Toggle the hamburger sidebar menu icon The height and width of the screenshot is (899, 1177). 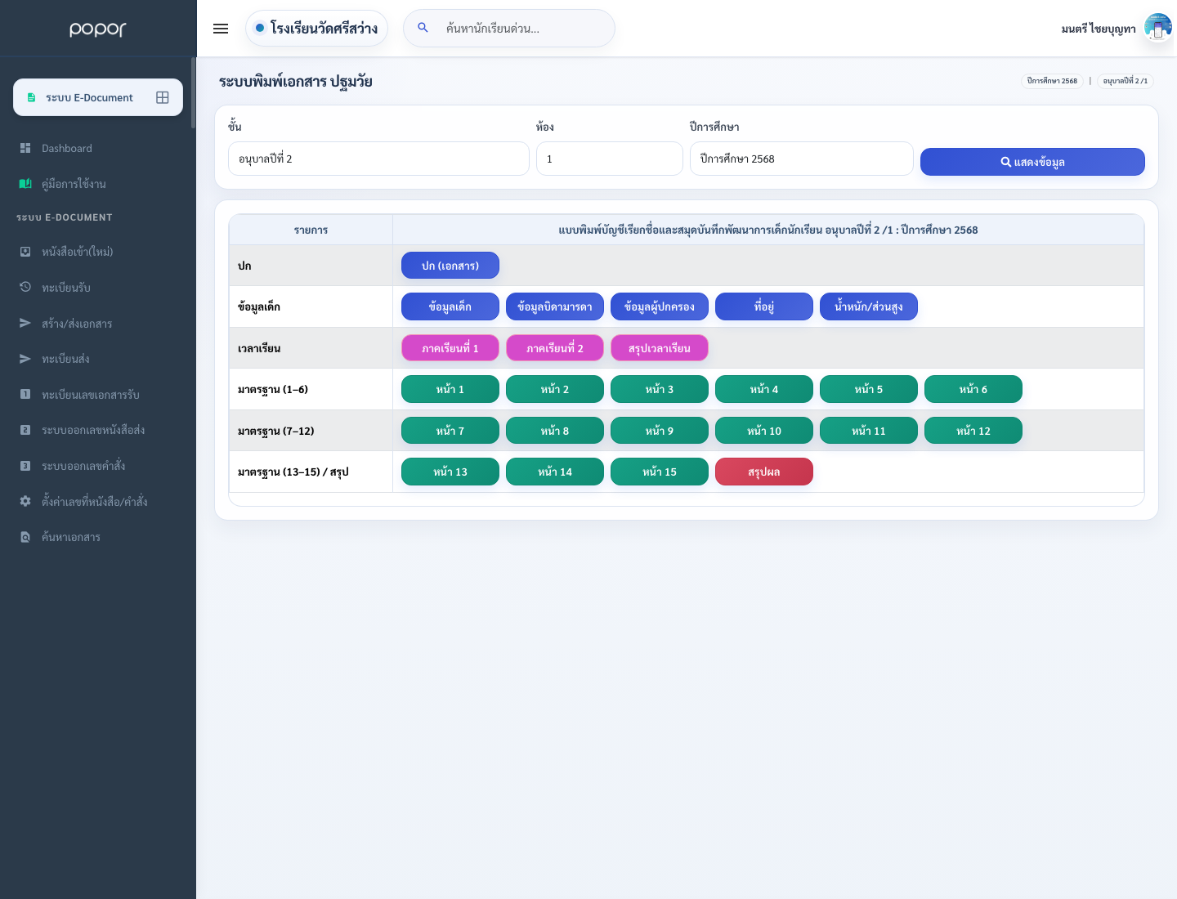[221, 29]
